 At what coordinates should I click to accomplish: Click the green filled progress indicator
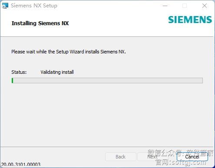[x=13, y=80]
